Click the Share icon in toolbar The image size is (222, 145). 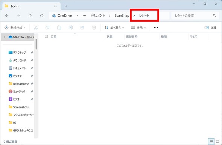point(82,28)
